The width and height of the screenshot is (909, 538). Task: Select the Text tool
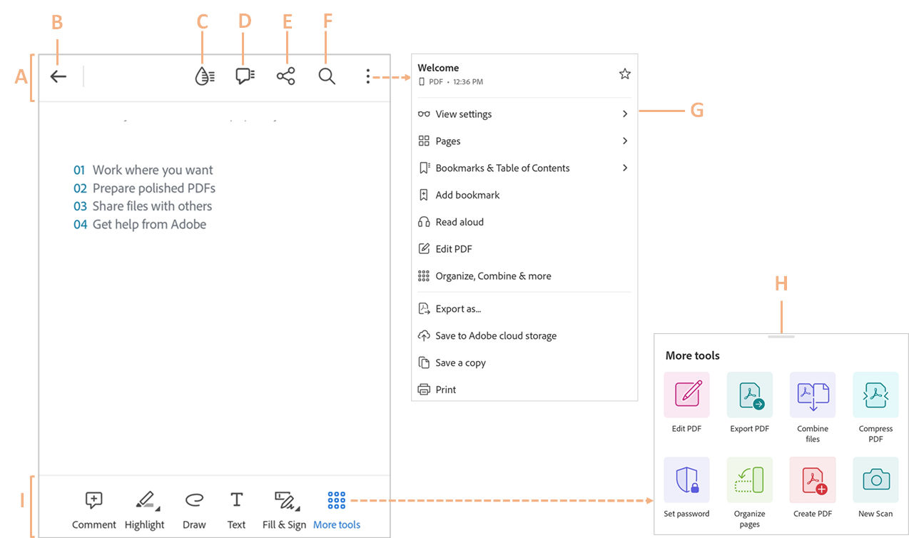pyautogui.click(x=236, y=509)
